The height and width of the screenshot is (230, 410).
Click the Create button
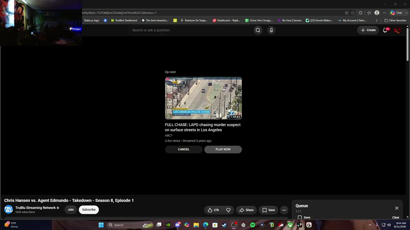point(368,30)
